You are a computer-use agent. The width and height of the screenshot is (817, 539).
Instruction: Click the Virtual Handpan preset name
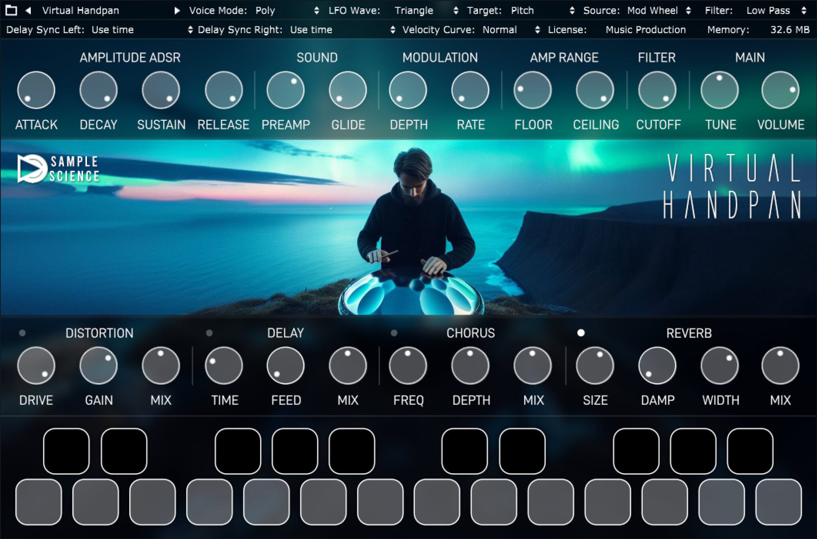[x=81, y=10]
